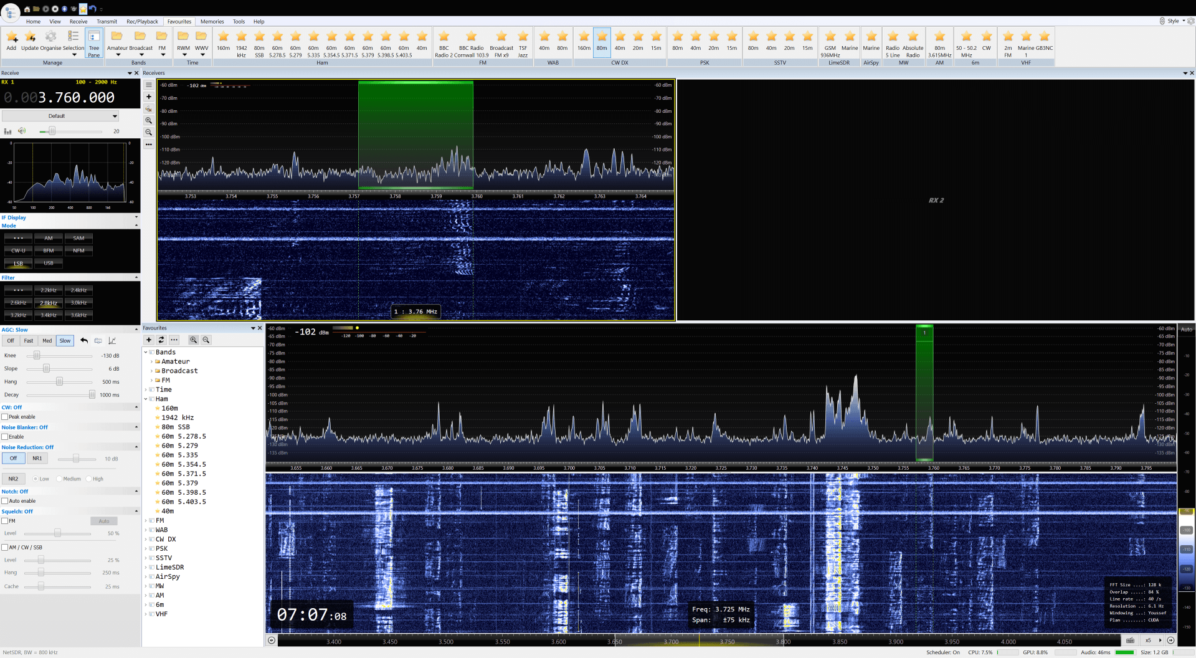Select the zoom-out magnifier beside the spectrum display
This screenshot has height=658, width=1196.
click(x=149, y=132)
